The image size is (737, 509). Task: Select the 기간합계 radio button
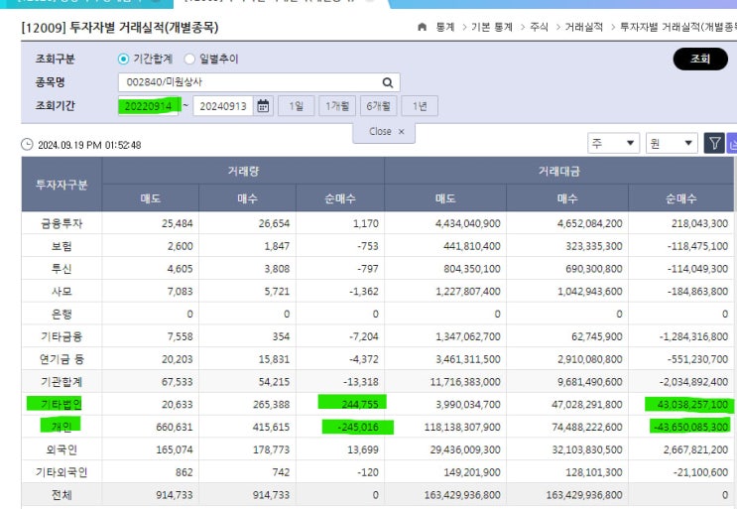click(123, 59)
